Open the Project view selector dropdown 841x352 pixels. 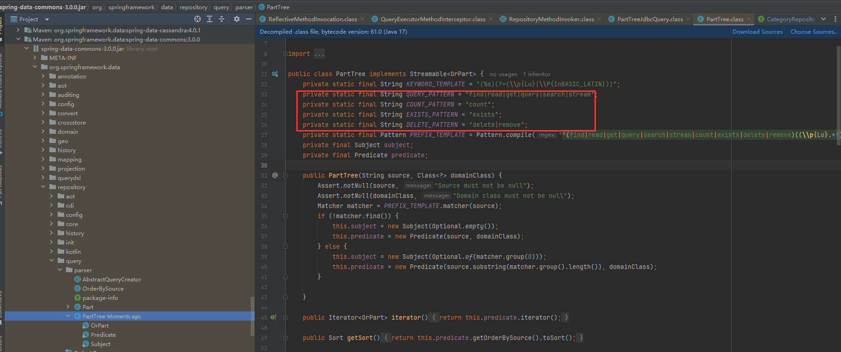pyautogui.click(x=47, y=19)
